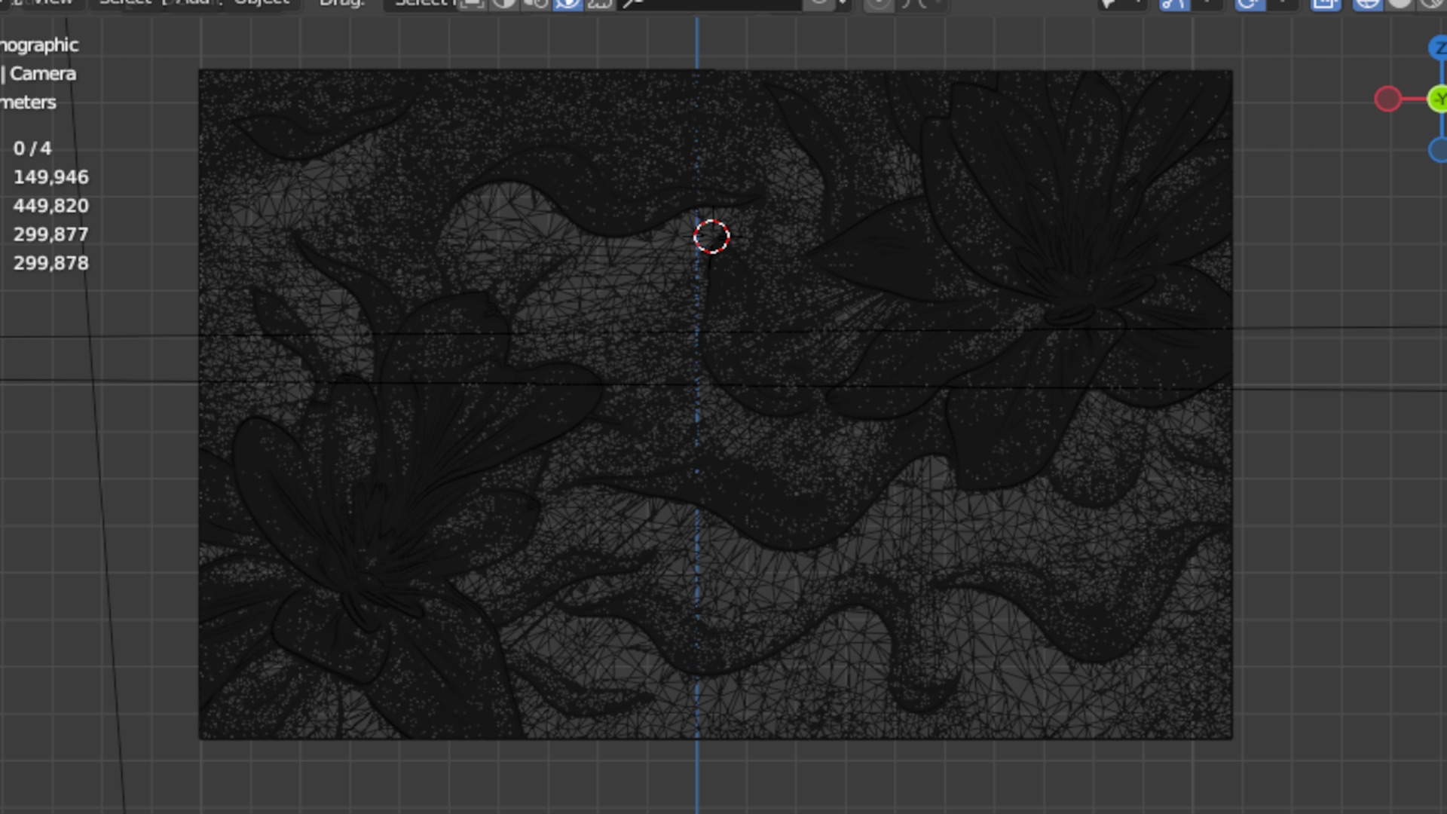The height and width of the screenshot is (814, 1447).
Task: Toggle X-ray mode in header
Action: coord(1326,4)
